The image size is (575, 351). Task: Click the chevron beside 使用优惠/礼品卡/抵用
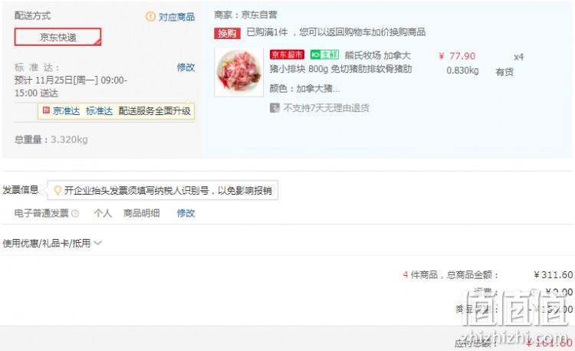pyautogui.click(x=97, y=243)
